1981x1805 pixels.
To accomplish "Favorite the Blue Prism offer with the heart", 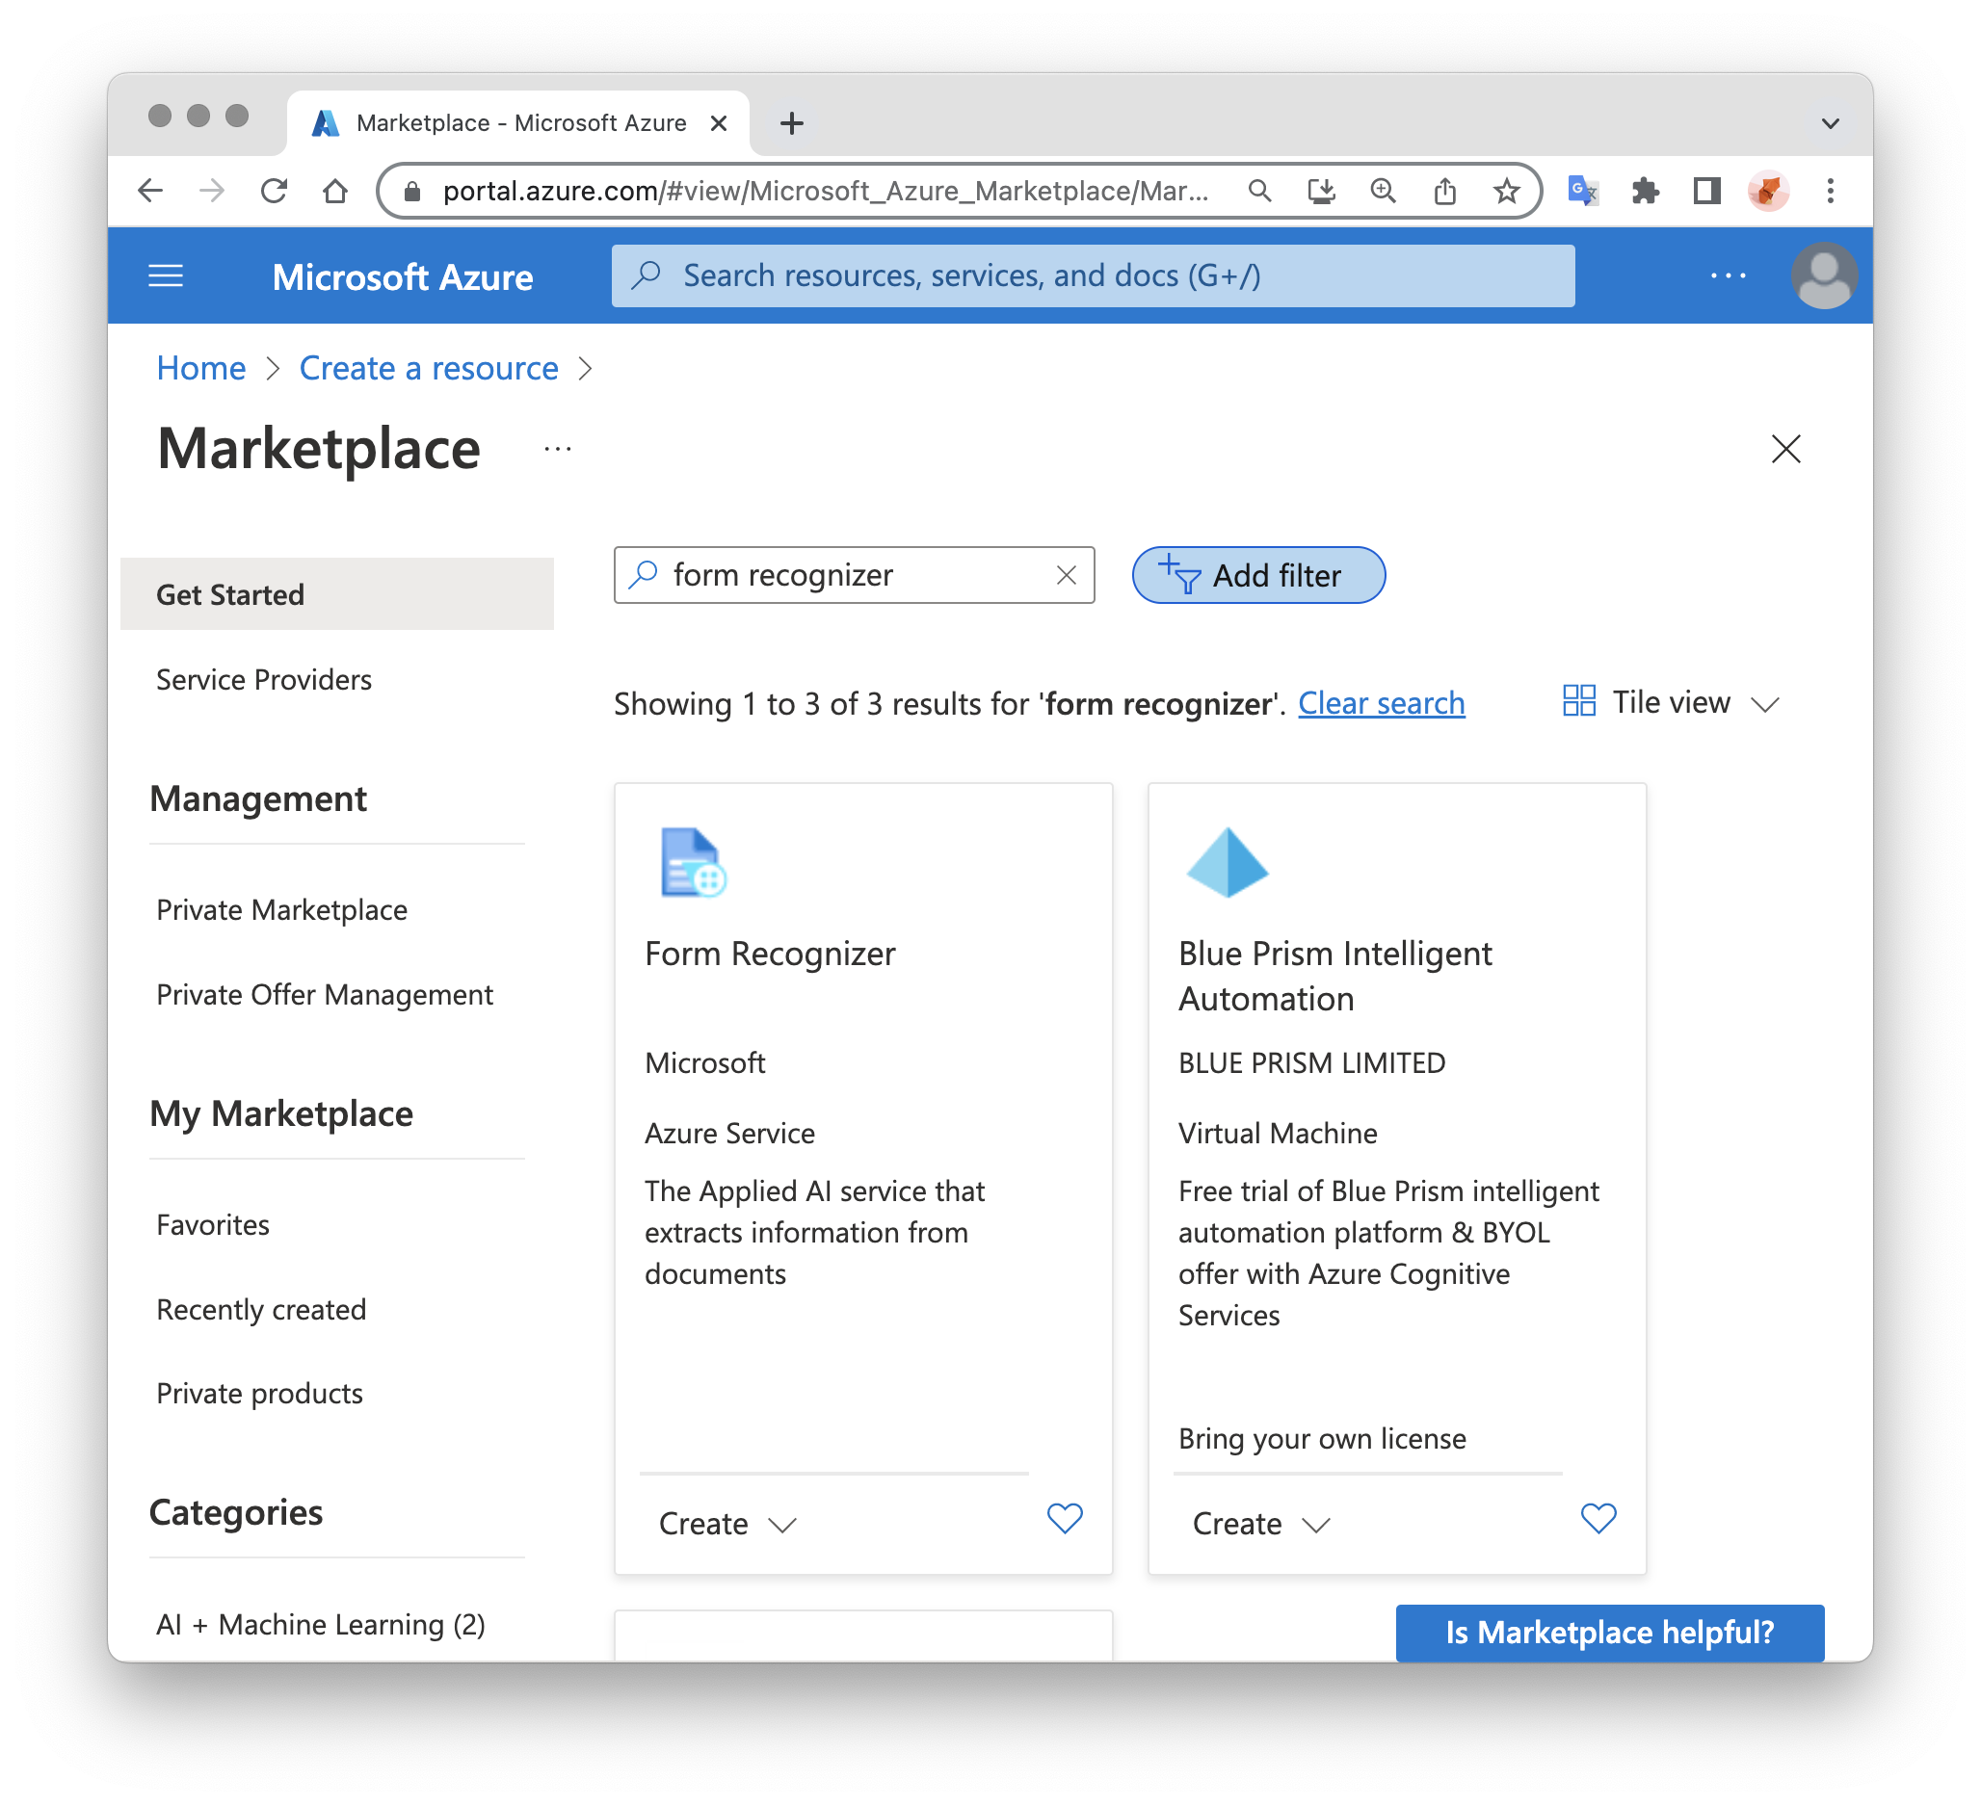I will (1598, 1518).
